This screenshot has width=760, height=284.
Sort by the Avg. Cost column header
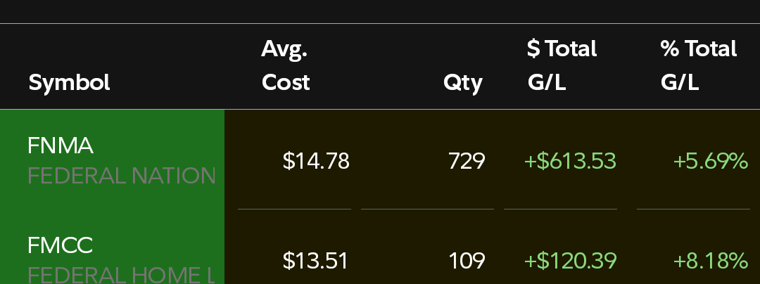click(x=286, y=66)
